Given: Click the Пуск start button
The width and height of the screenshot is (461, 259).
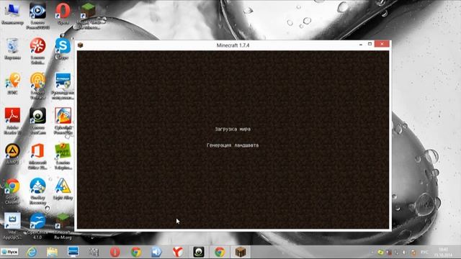Looking at the screenshot, I should [x=9, y=252].
